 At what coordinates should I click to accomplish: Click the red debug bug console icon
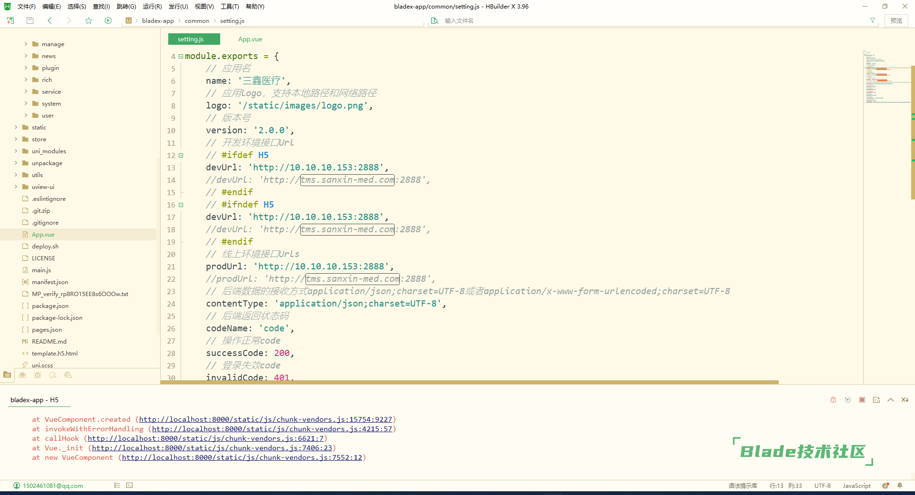(833, 400)
